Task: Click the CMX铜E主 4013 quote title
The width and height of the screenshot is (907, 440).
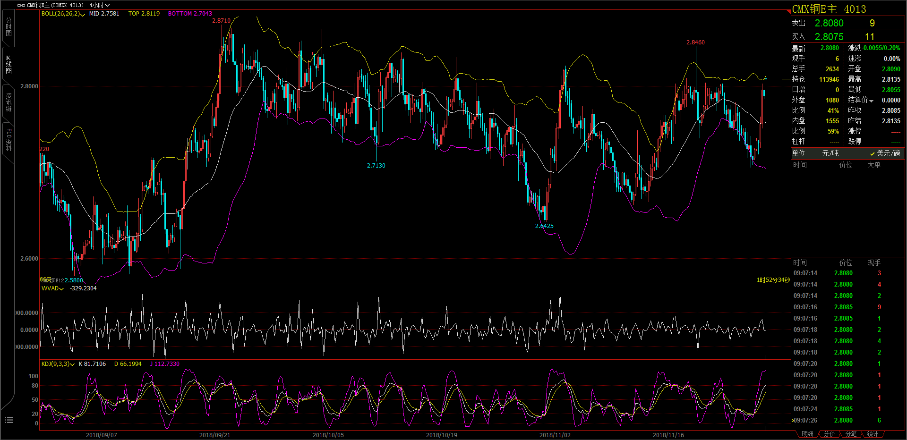Action: [829, 9]
